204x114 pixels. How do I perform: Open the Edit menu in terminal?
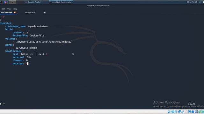point(4,9)
